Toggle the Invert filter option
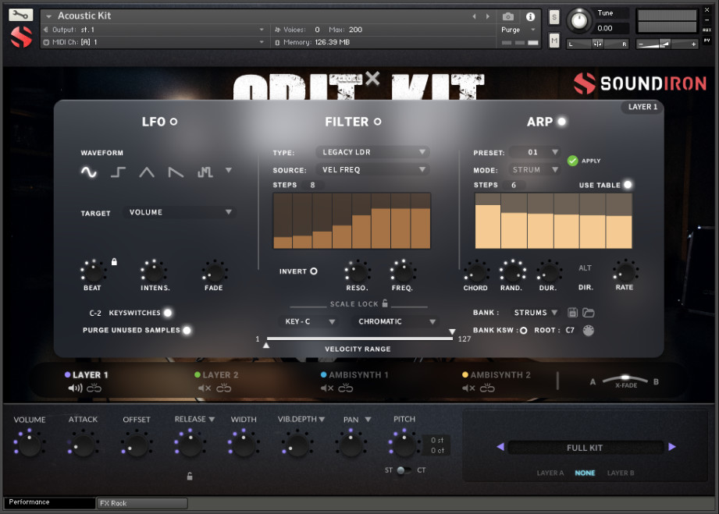Screen dimensions: 719x514 [314, 271]
